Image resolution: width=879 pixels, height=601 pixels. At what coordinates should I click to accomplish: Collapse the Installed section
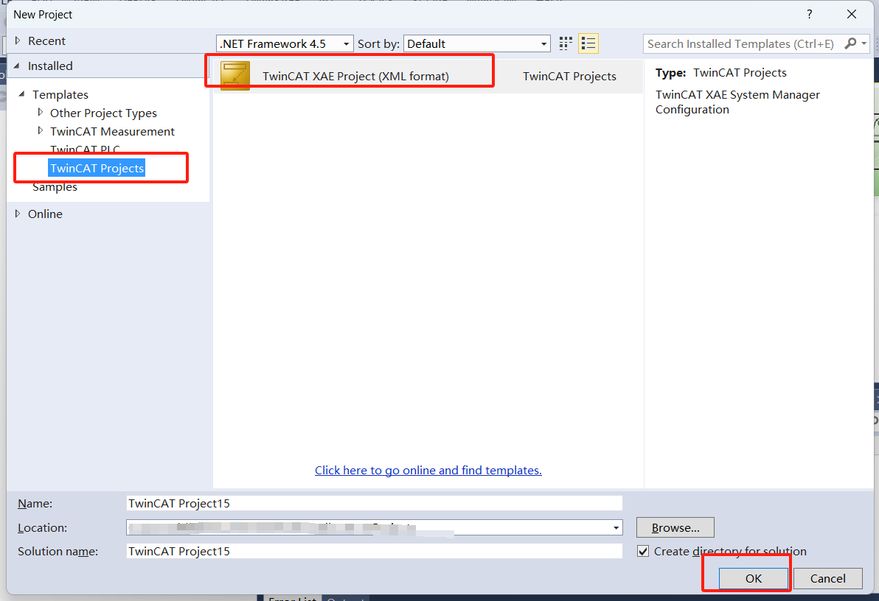(x=18, y=66)
